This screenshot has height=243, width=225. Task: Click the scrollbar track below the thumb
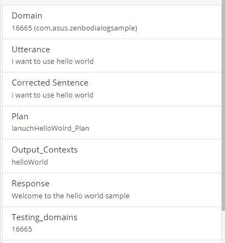tap(223, 227)
